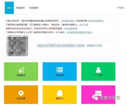Click the 下午好 greeting text
Screen dimensions: 127x107
coord(121,8)
